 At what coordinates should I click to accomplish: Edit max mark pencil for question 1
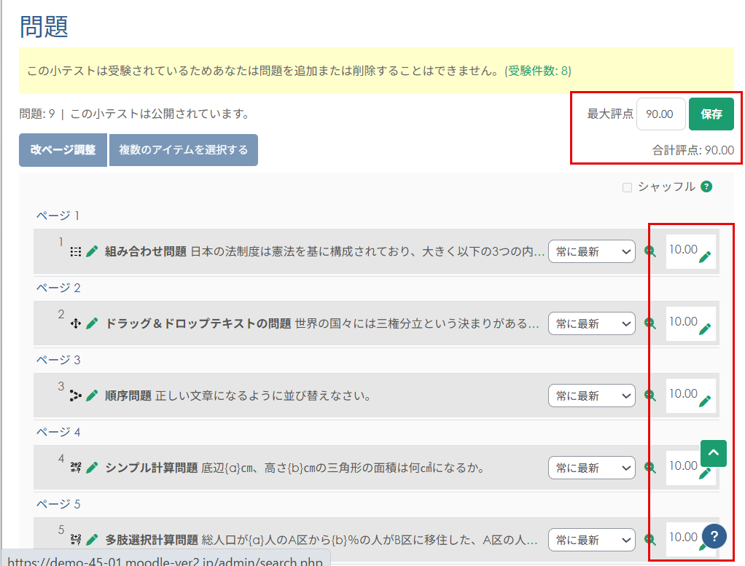[704, 256]
